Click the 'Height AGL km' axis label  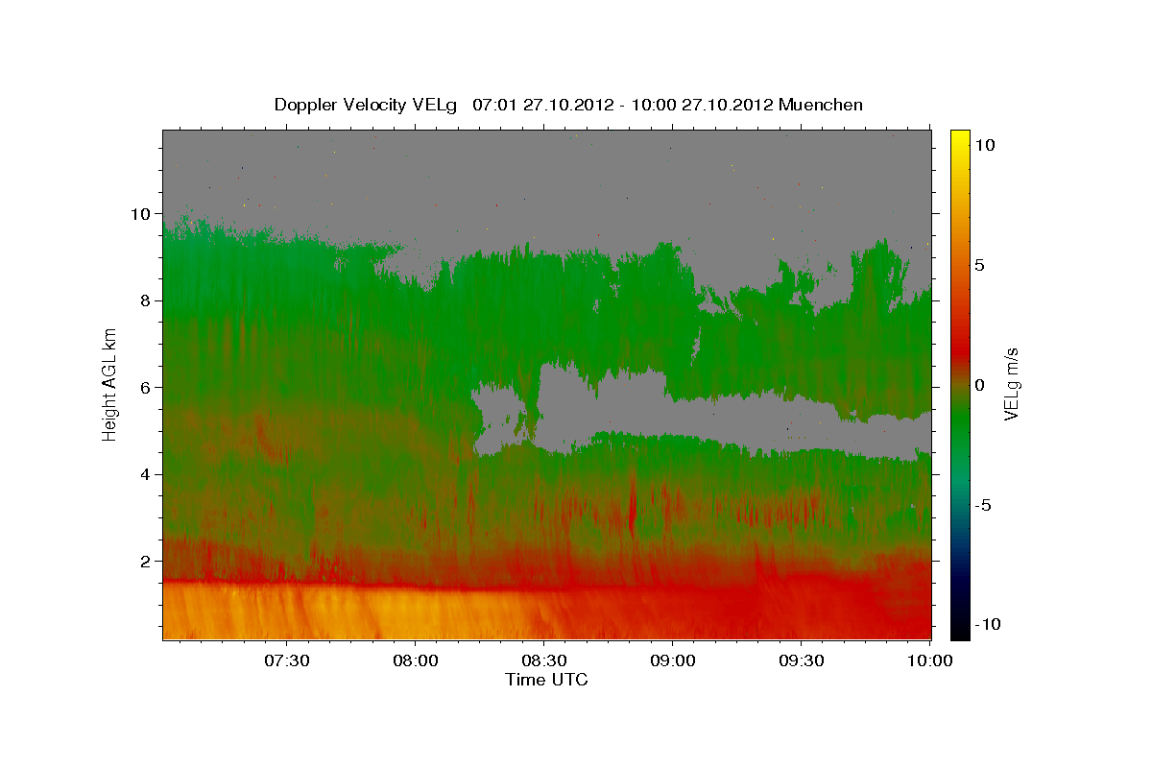pyautogui.click(x=110, y=386)
